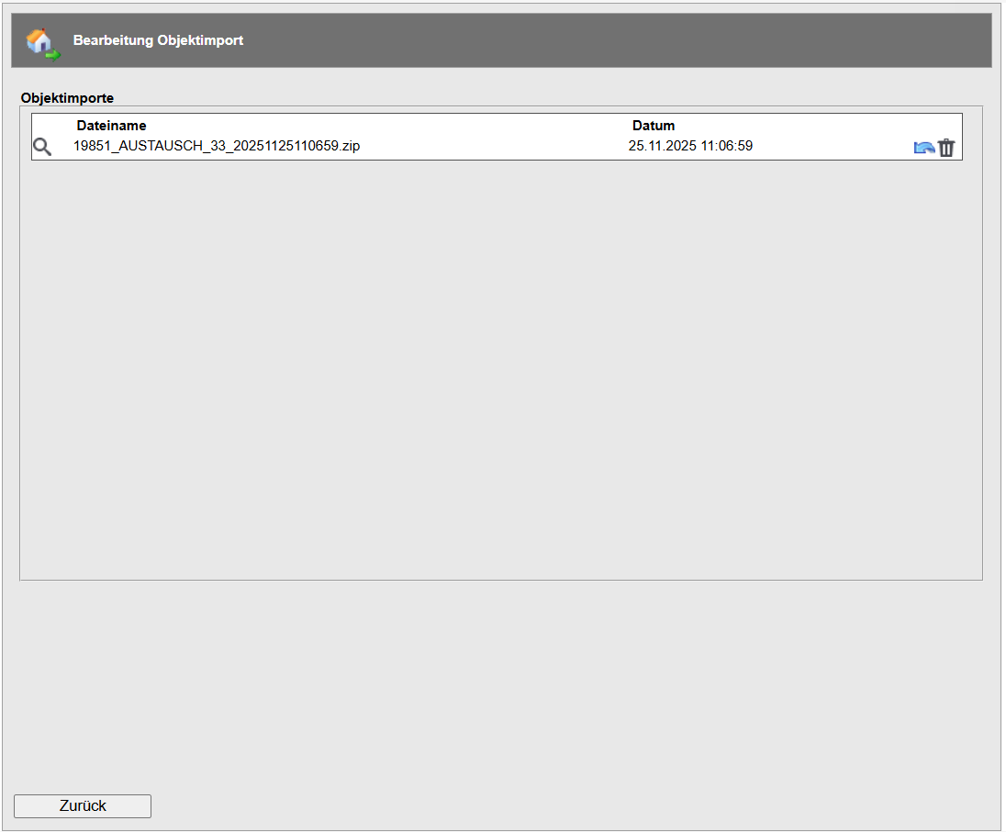Click the Bearbeitung Objektimport title text
This screenshot has width=1006, height=832.
[x=158, y=40]
